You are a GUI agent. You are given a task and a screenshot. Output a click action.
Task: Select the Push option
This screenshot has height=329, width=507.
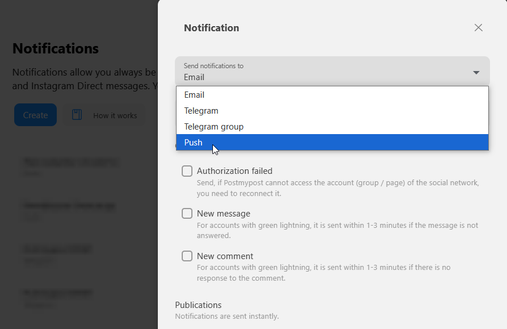pyautogui.click(x=332, y=143)
